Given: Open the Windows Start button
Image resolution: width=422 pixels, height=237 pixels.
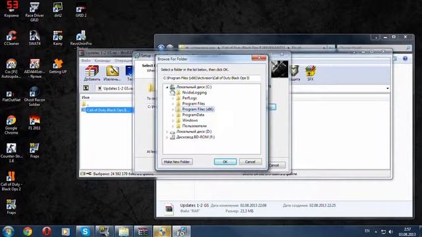Looking at the screenshot, I should point(8,231).
